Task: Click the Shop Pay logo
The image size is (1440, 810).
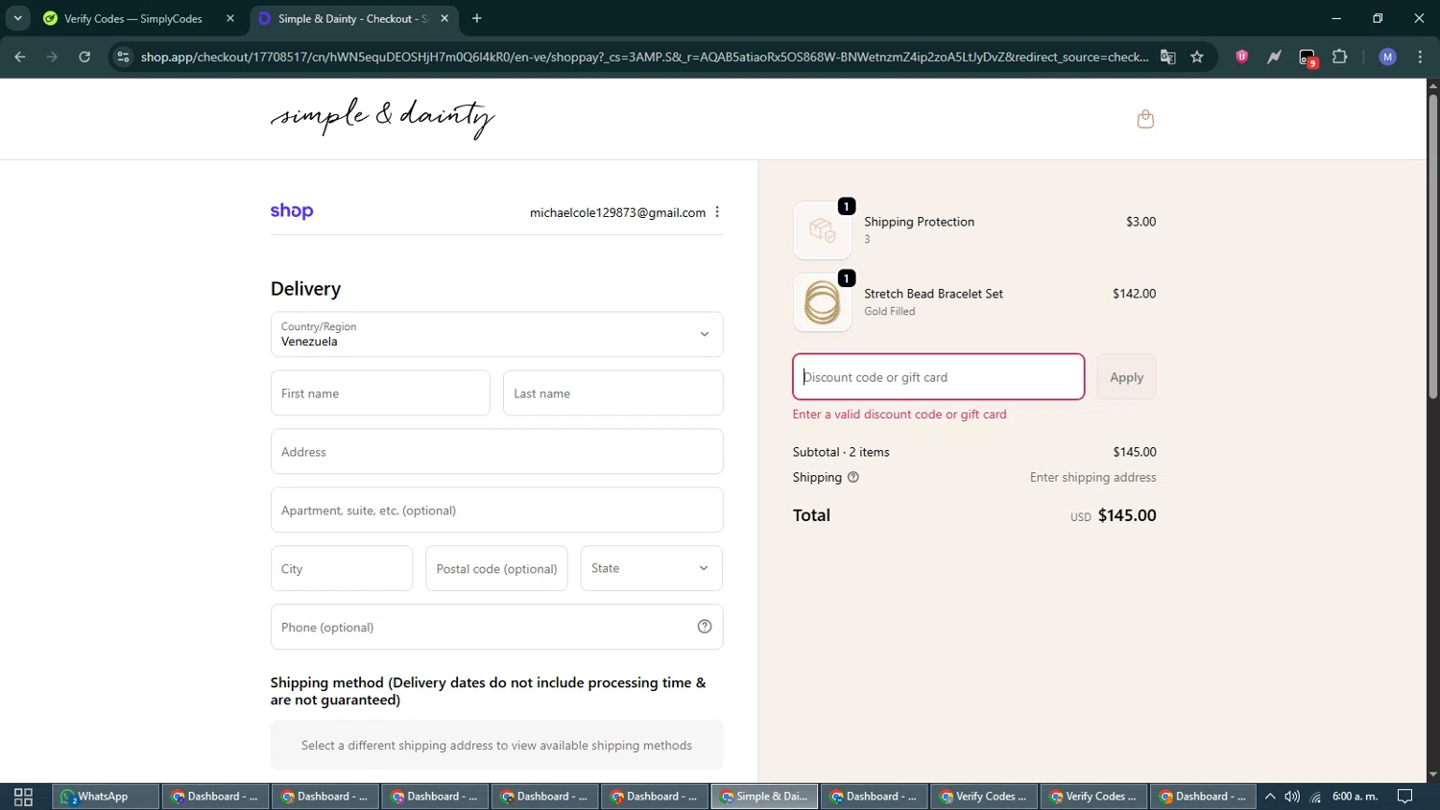Action: pyautogui.click(x=292, y=211)
